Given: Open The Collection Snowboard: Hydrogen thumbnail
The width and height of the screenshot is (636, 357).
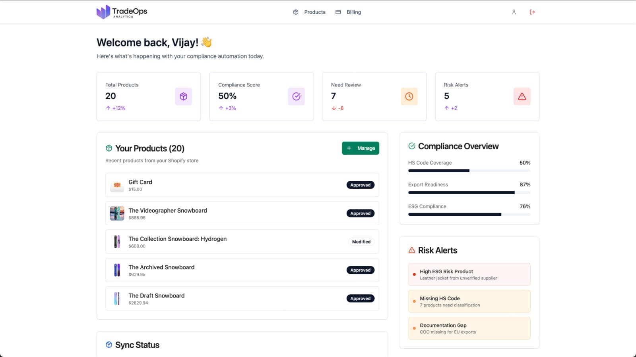Looking at the screenshot, I should pos(117,242).
